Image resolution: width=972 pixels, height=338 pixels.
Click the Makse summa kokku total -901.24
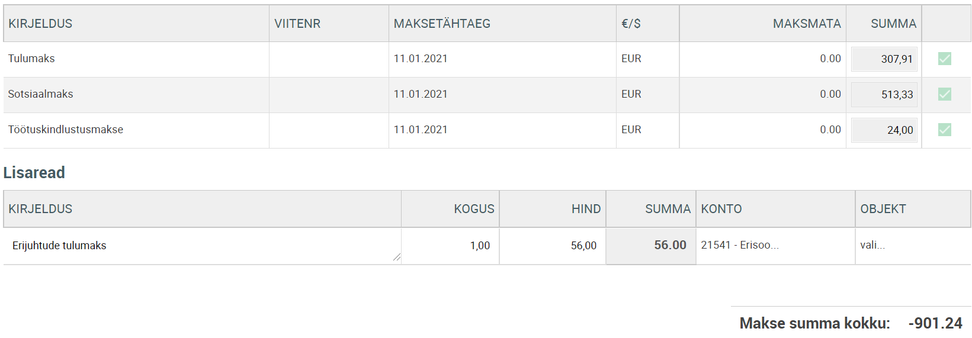tap(935, 323)
